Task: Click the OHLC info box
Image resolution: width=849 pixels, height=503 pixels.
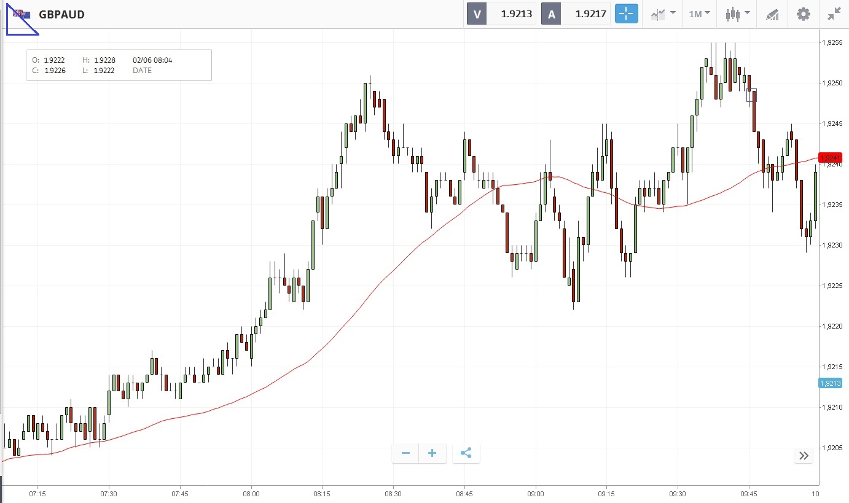Action: pyautogui.click(x=119, y=65)
